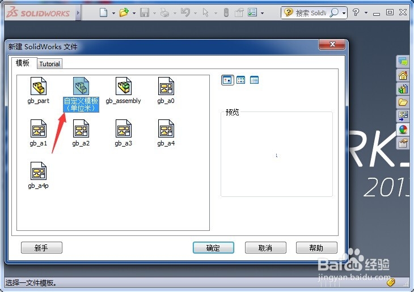The height and width of the screenshot is (292, 414).
Task: Click the New document toolbar icon
Action: pos(103,12)
